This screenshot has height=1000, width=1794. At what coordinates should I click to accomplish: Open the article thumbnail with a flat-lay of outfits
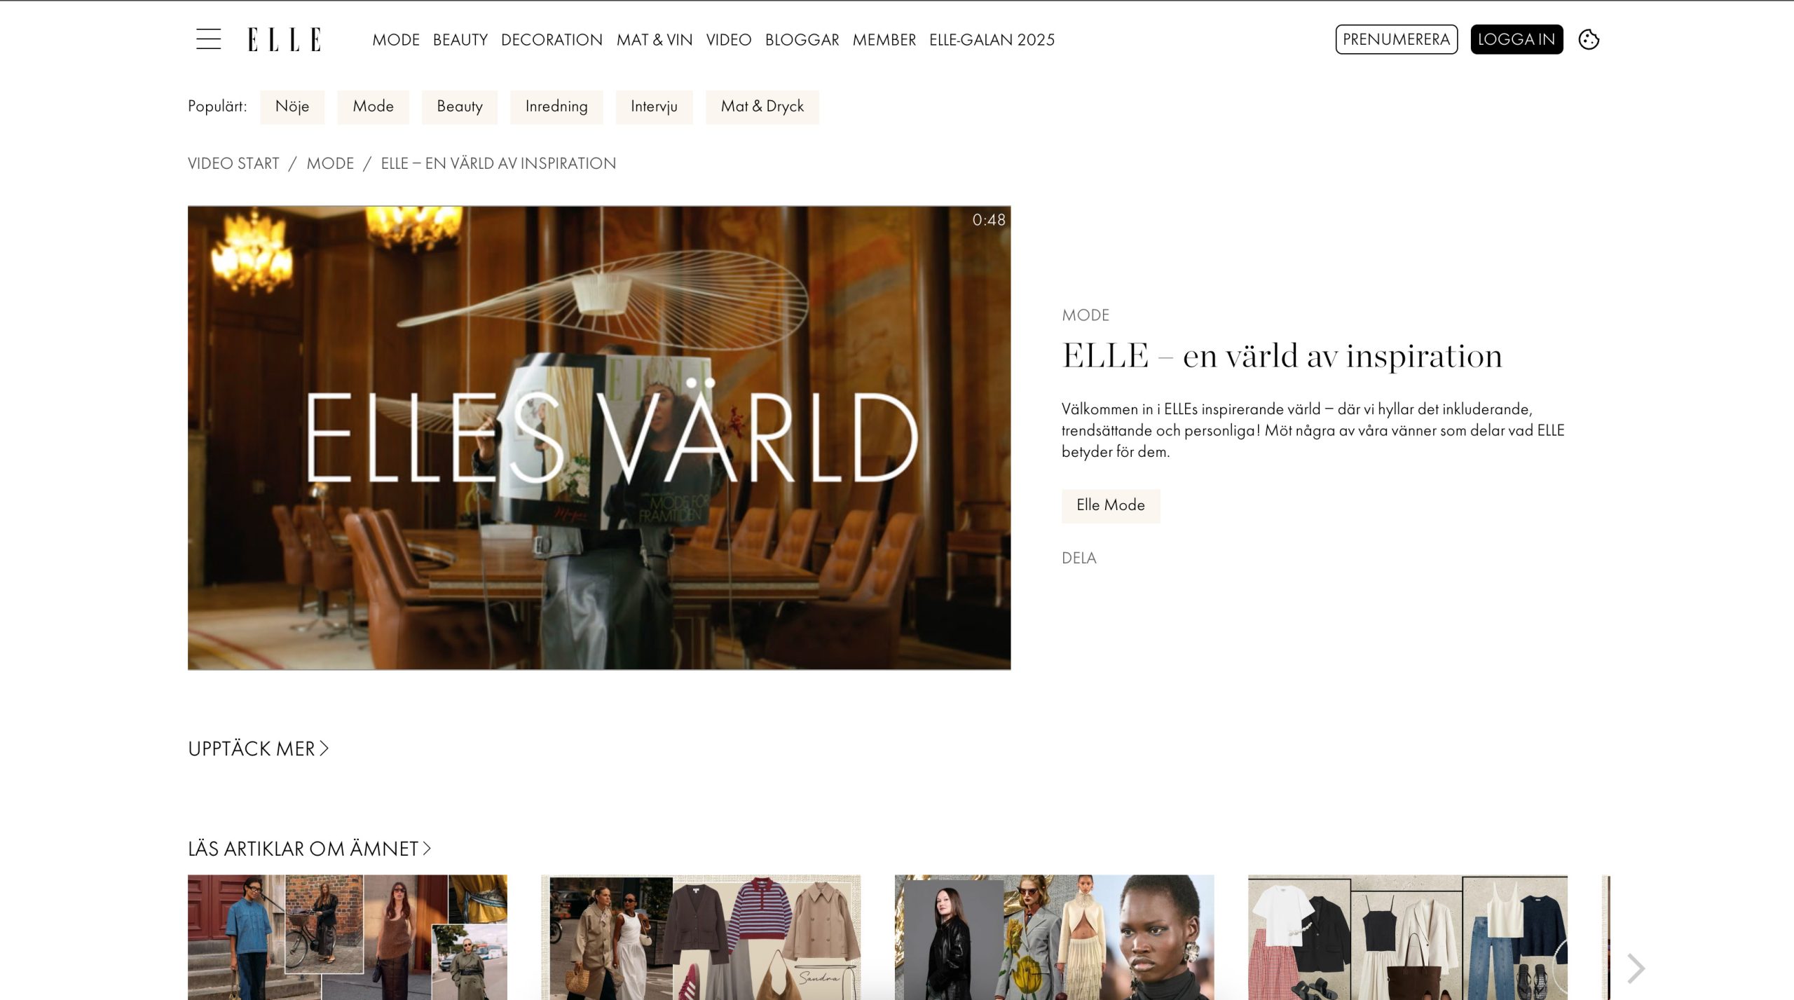click(1407, 937)
